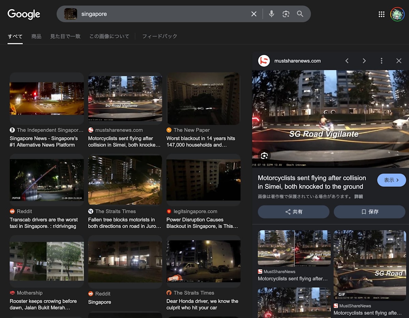
Task: Click 'Worst blackout in 14 years' title
Action: point(201,141)
